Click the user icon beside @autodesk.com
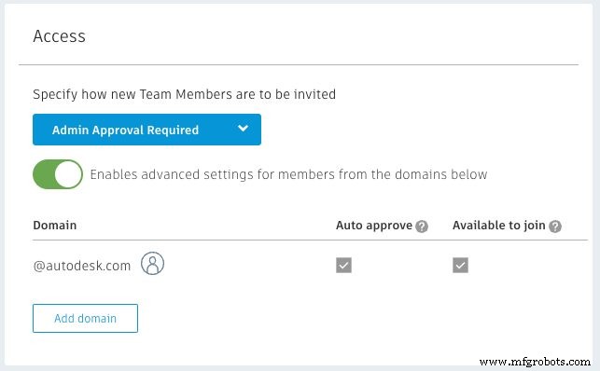The width and height of the screenshot is (600, 371). point(152,264)
